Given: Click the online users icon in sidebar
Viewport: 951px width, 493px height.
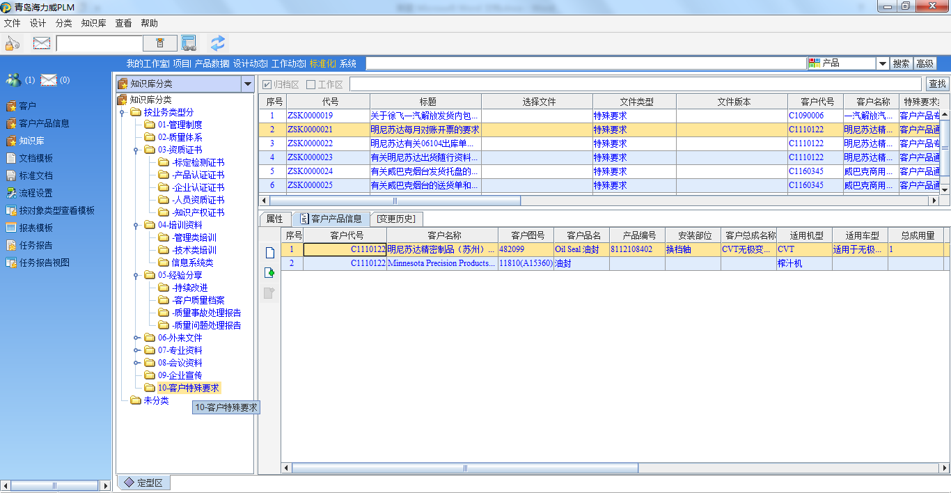Looking at the screenshot, I should point(13,80).
